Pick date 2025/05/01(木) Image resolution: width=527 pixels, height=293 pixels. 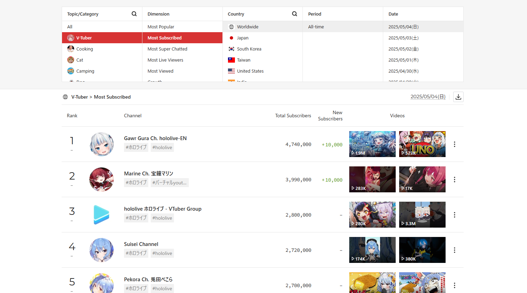pyautogui.click(x=423, y=60)
